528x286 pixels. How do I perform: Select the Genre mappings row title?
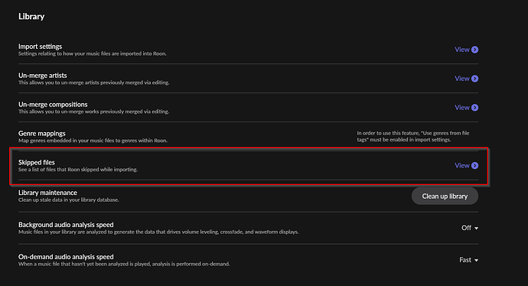tap(42, 133)
